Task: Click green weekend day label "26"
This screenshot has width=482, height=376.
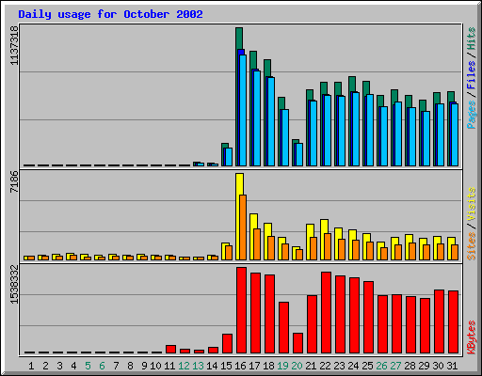Action: (x=381, y=366)
